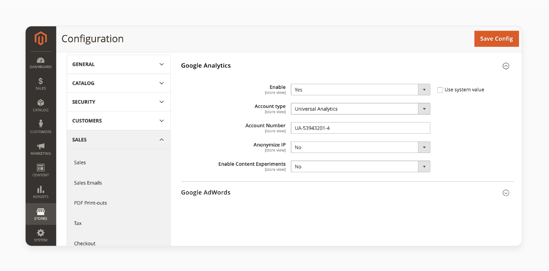Click the Anonymize IP label
This screenshot has height=271, width=549.
click(269, 145)
